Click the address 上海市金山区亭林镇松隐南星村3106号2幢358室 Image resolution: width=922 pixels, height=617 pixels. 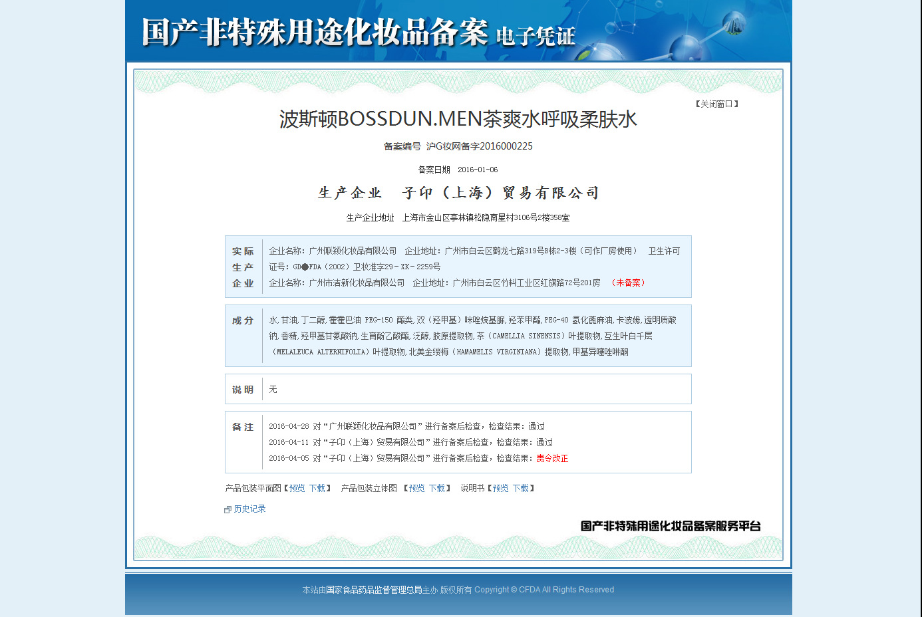[x=486, y=217]
